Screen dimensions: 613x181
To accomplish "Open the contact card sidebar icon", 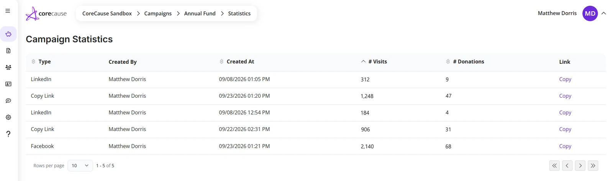I will [8, 84].
